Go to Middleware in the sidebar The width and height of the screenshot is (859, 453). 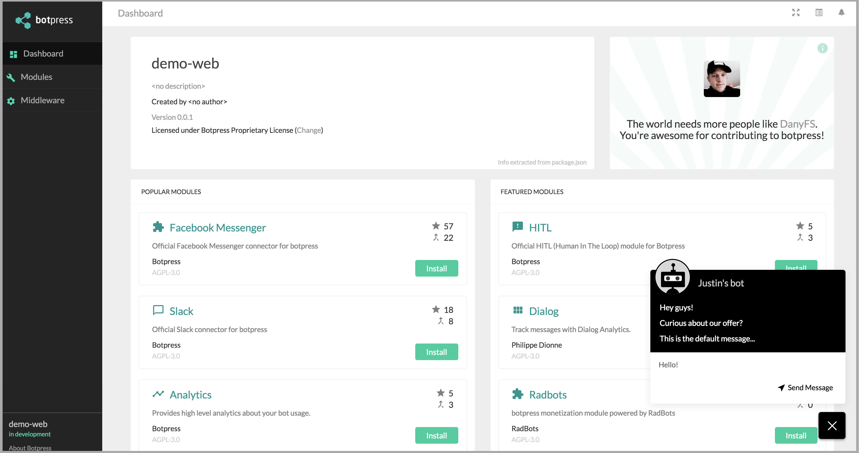tap(42, 100)
